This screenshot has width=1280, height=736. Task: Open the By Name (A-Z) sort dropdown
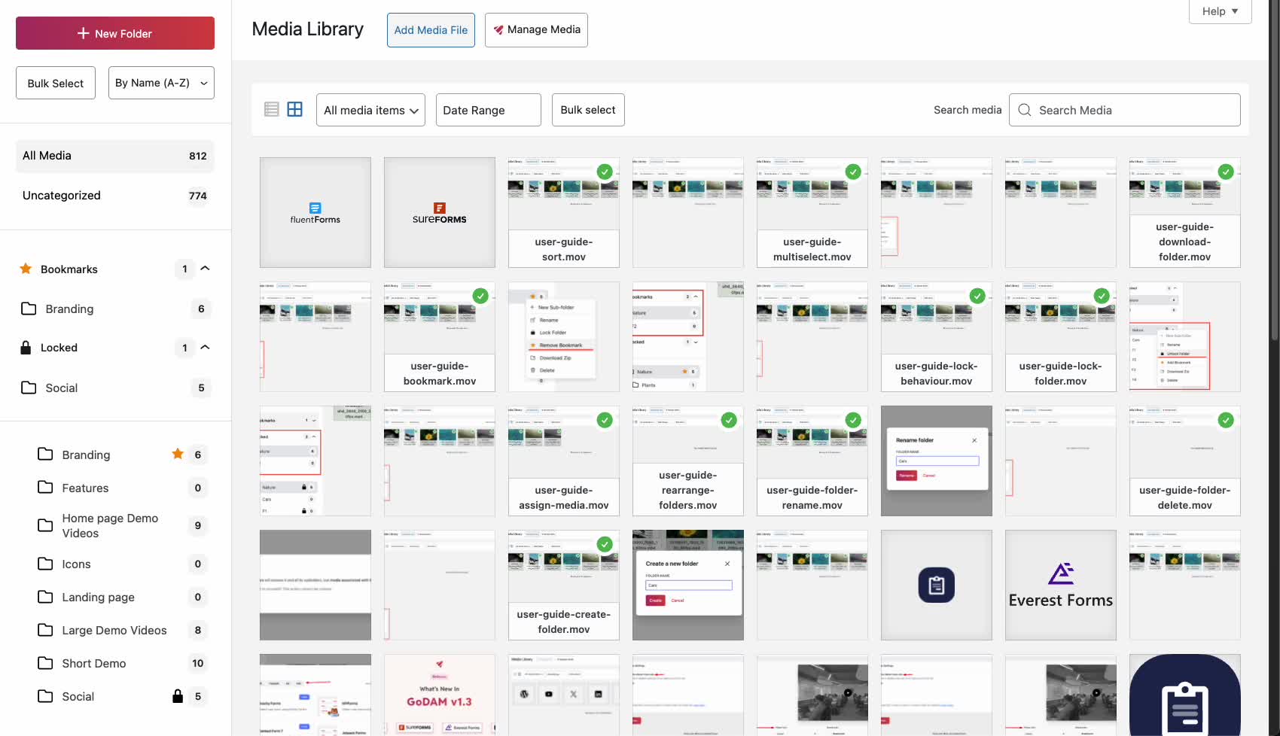click(x=160, y=83)
